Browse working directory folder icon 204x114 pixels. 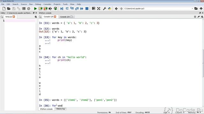point(196,9)
